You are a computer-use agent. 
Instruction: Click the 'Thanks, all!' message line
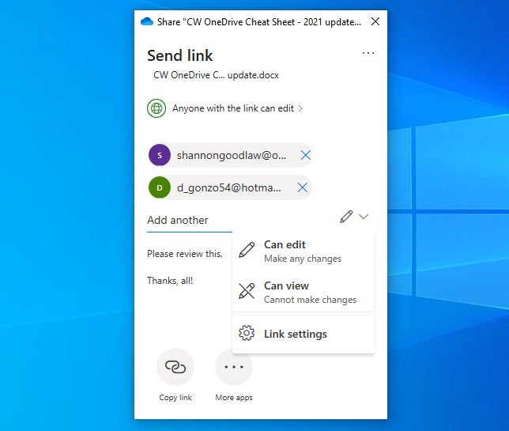pyautogui.click(x=170, y=281)
